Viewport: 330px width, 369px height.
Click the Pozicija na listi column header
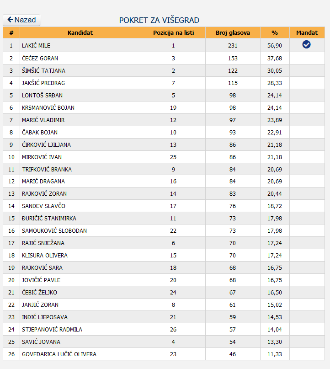pyautogui.click(x=173, y=33)
